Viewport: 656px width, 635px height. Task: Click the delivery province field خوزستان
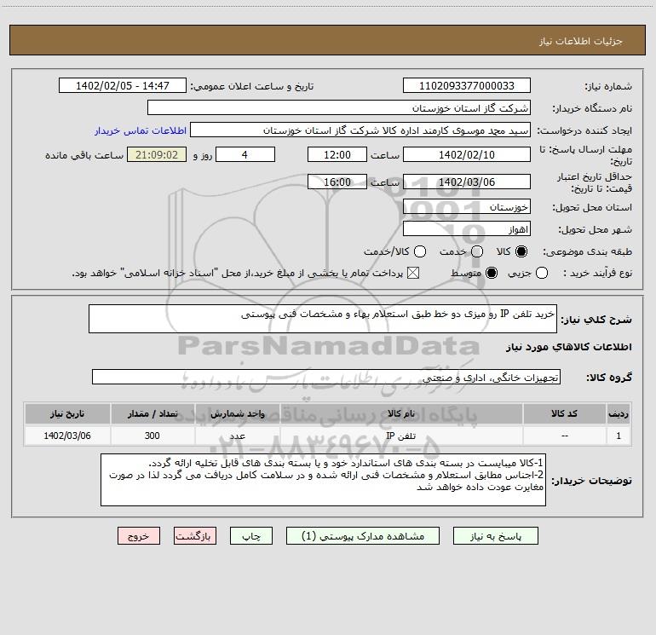[467, 207]
